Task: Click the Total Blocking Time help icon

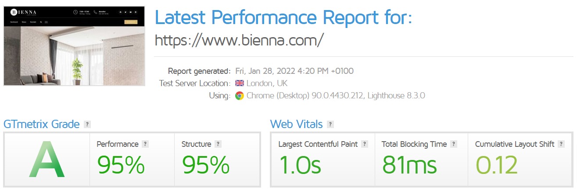Action: pos(454,144)
